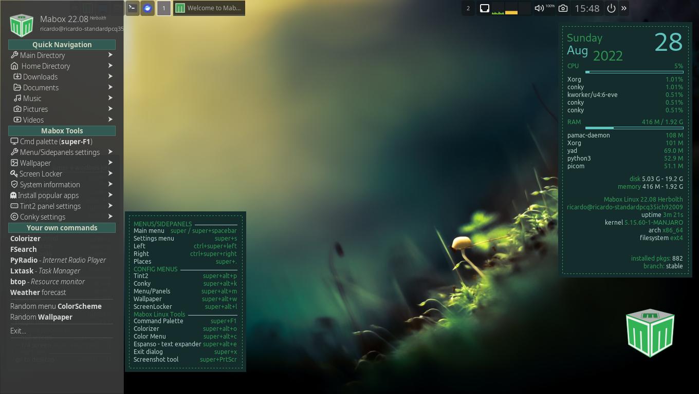This screenshot has width=699, height=394.
Task: Click the Screenshot tool super+PrtScr row
Action: click(185, 360)
